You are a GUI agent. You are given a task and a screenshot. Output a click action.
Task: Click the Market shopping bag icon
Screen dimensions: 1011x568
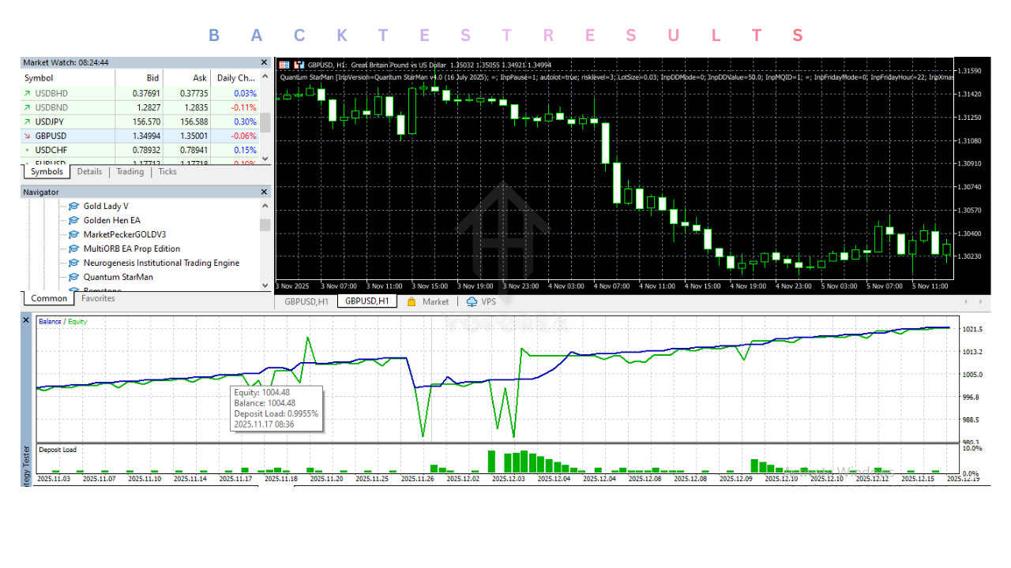412,301
